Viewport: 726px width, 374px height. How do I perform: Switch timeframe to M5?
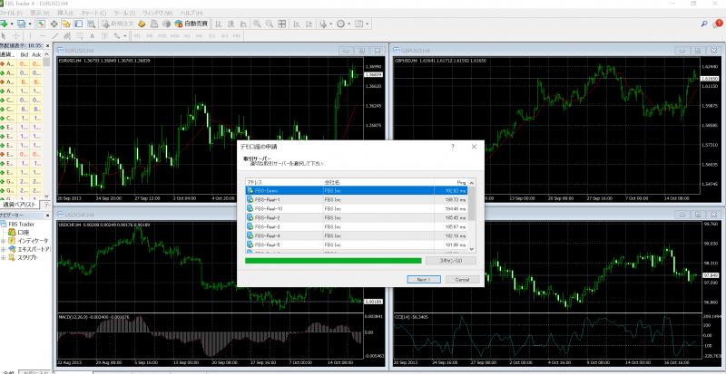[150, 35]
